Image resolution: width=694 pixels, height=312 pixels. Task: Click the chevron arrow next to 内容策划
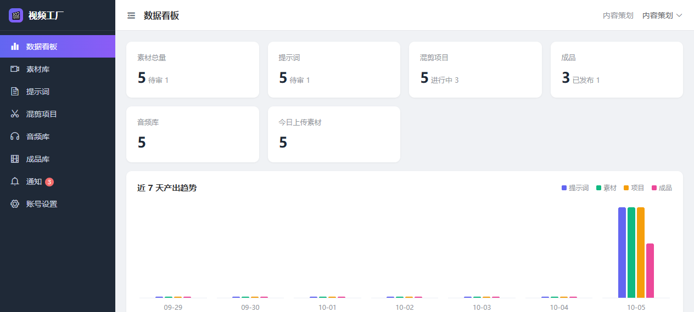click(679, 15)
